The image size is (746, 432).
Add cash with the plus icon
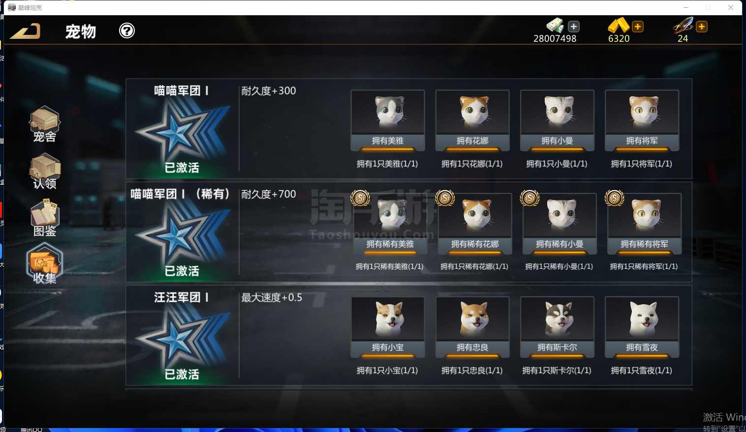tap(574, 27)
